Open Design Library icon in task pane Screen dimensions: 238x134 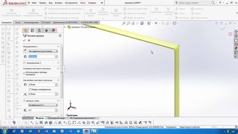coord(236,36)
